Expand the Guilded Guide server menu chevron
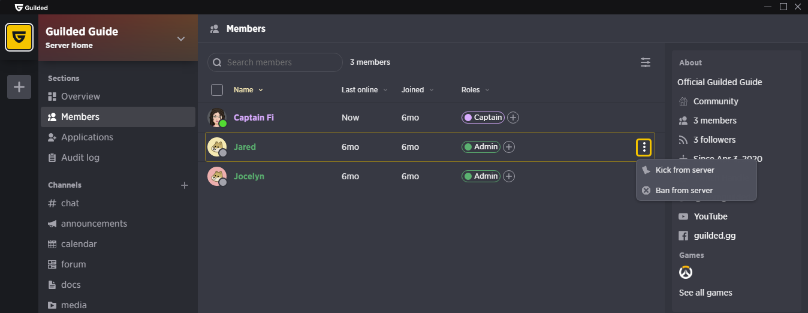The height and width of the screenshot is (313, 808). click(181, 39)
